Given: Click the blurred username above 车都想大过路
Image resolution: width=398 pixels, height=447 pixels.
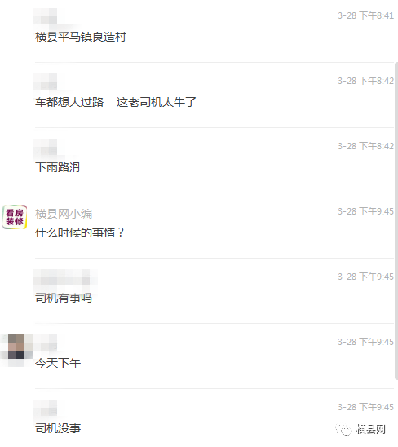Looking at the screenshot, I should click(x=45, y=82).
